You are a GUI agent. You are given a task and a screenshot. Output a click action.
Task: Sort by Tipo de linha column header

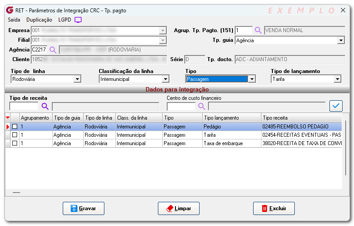click(100, 118)
